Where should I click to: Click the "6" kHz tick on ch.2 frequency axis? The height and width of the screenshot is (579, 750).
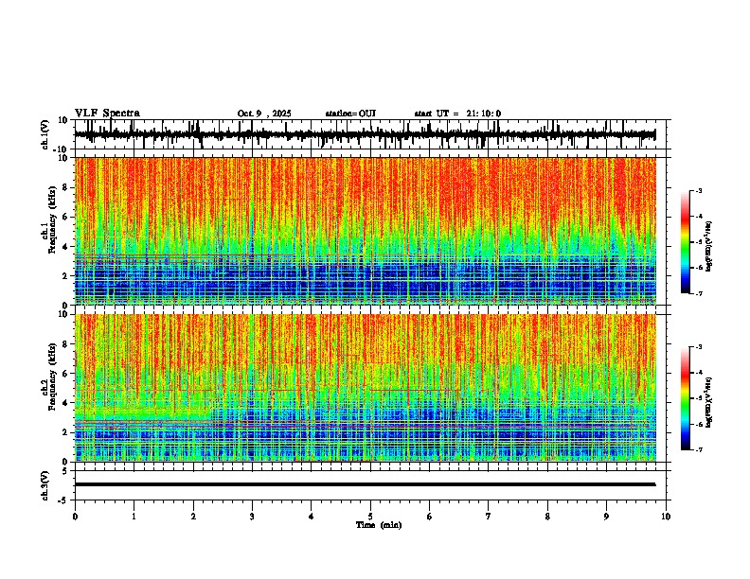(65, 373)
